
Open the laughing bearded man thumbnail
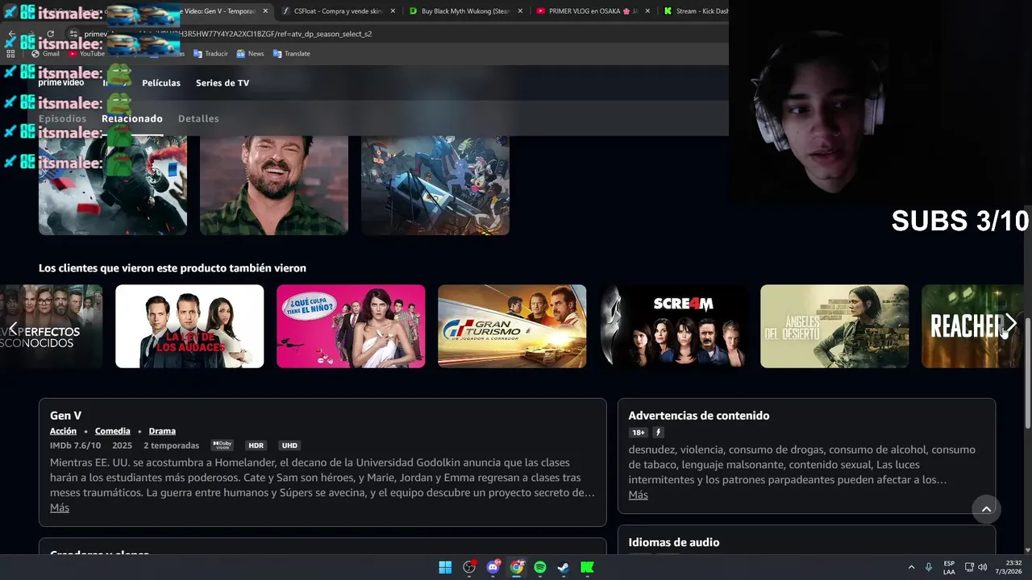[x=274, y=185]
